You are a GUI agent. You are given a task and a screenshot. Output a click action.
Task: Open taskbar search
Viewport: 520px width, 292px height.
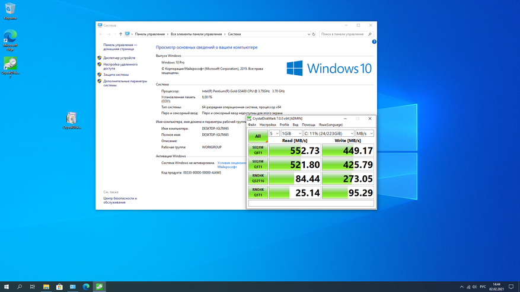click(x=19, y=287)
